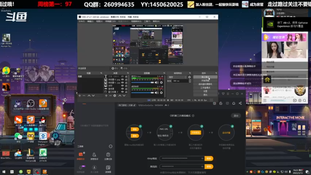This screenshot has width=311, height=175.
Task: Open File menu in OBS
Action: 82,21
